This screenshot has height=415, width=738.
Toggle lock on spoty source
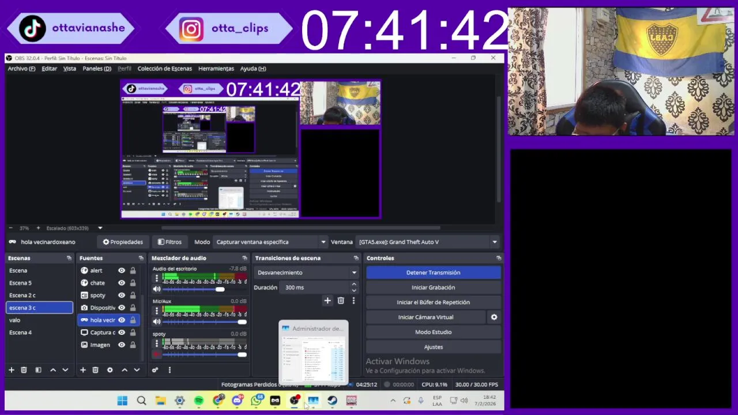coord(133,295)
